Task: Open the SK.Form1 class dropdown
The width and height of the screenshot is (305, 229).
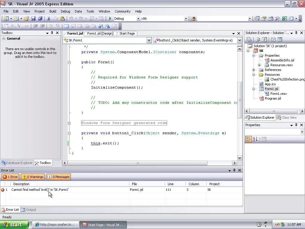Action: [149, 40]
